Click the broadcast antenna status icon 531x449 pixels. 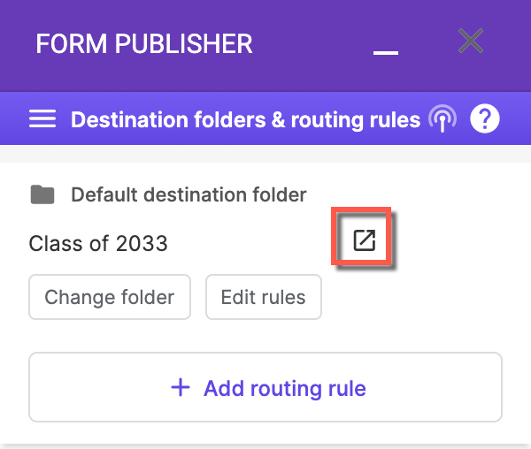[x=442, y=118]
